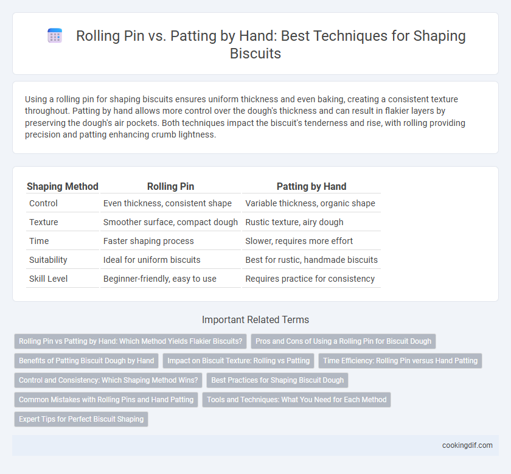Select 'Best Practices for Shaping Biscuit Dough' tag
The width and height of the screenshot is (511, 474).
click(277, 380)
